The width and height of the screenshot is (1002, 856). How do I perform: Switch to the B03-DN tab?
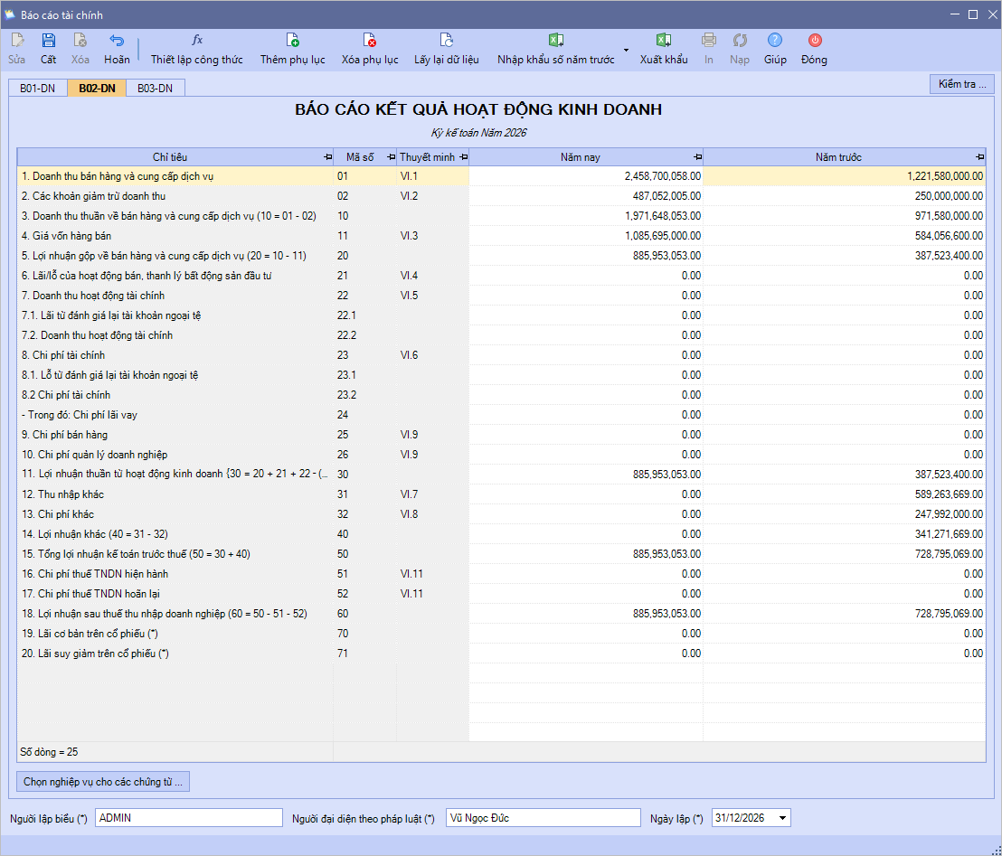click(156, 89)
